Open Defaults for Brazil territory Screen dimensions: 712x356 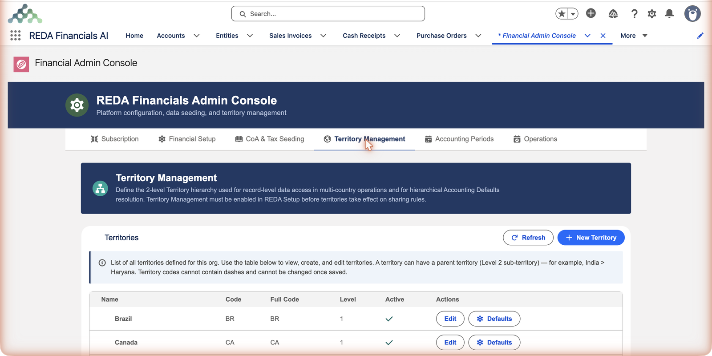tap(494, 319)
